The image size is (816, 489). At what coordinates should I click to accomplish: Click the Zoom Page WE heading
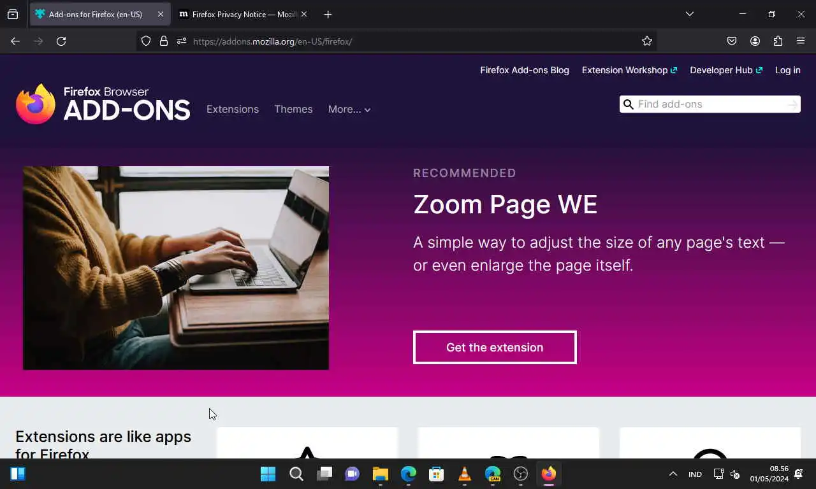point(505,204)
